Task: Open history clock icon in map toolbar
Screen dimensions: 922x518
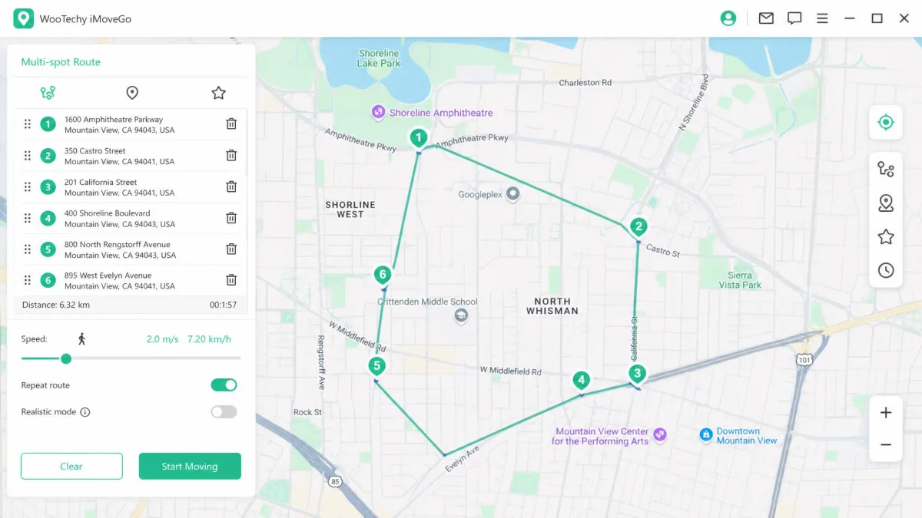Action: 886,270
